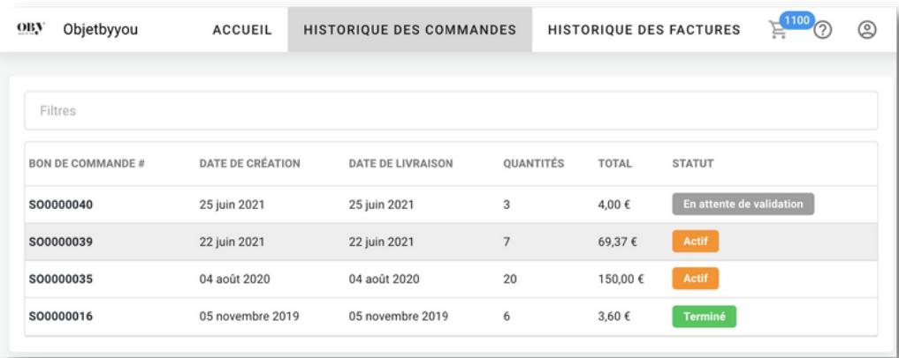
Task: Click the OBY logo
Action: tap(31, 28)
